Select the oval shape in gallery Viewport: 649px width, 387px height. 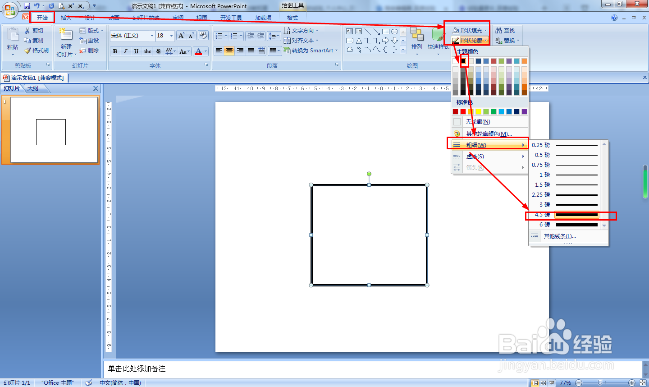394,31
